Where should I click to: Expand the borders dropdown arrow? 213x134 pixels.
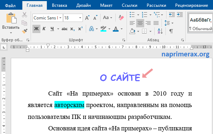coord(150,31)
